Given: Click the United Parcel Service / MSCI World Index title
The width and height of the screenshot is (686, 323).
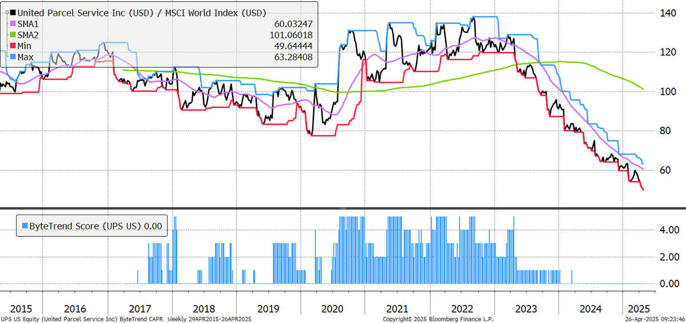Looking at the screenshot, I should 142,13.
